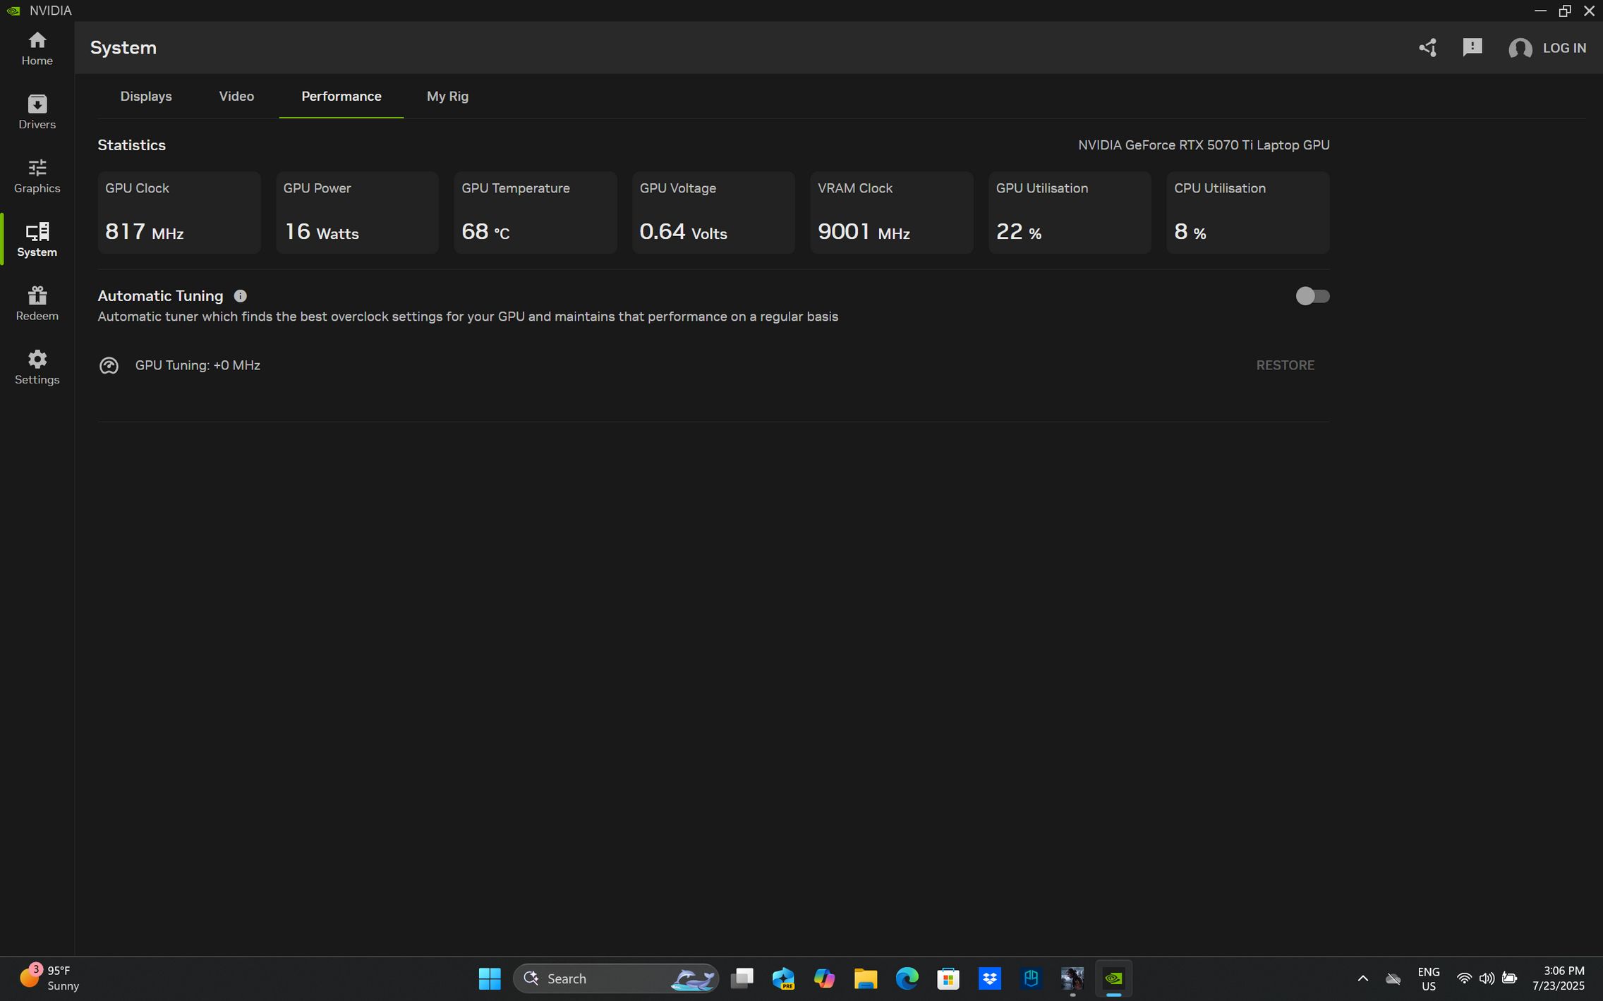Click the user avatar icon

(x=1520, y=48)
